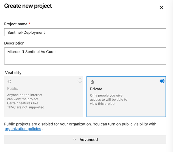Click the Private option title text
The width and height of the screenshot is (173, 152).
click(x=96, y=89)
